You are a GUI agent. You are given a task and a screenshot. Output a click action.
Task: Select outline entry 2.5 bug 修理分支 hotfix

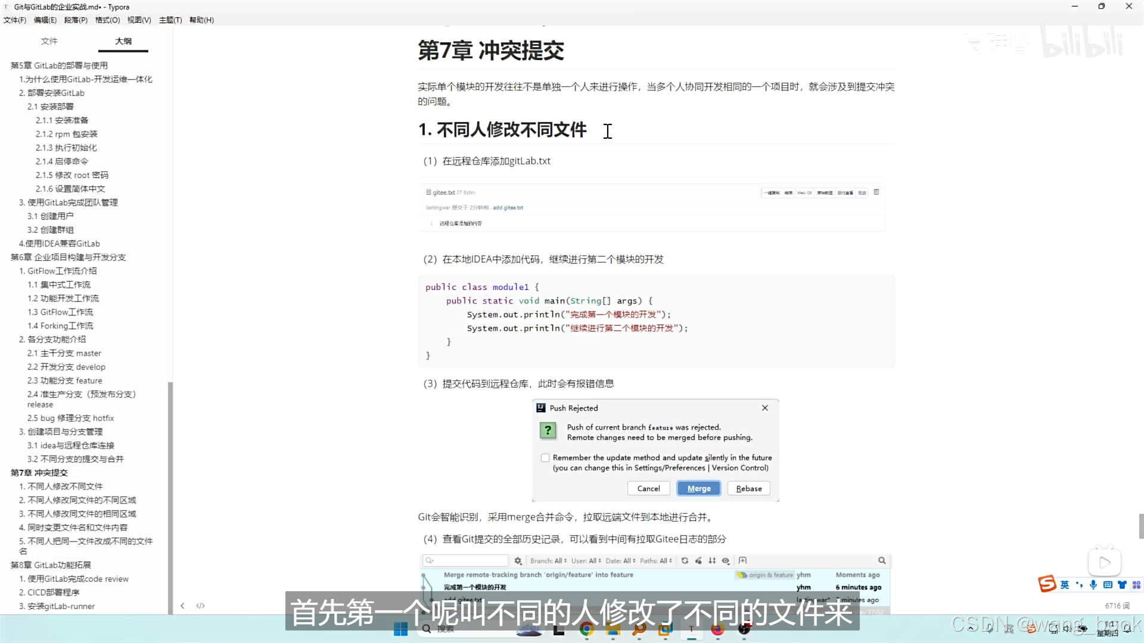pyautogui.click(x=70, y=418)
